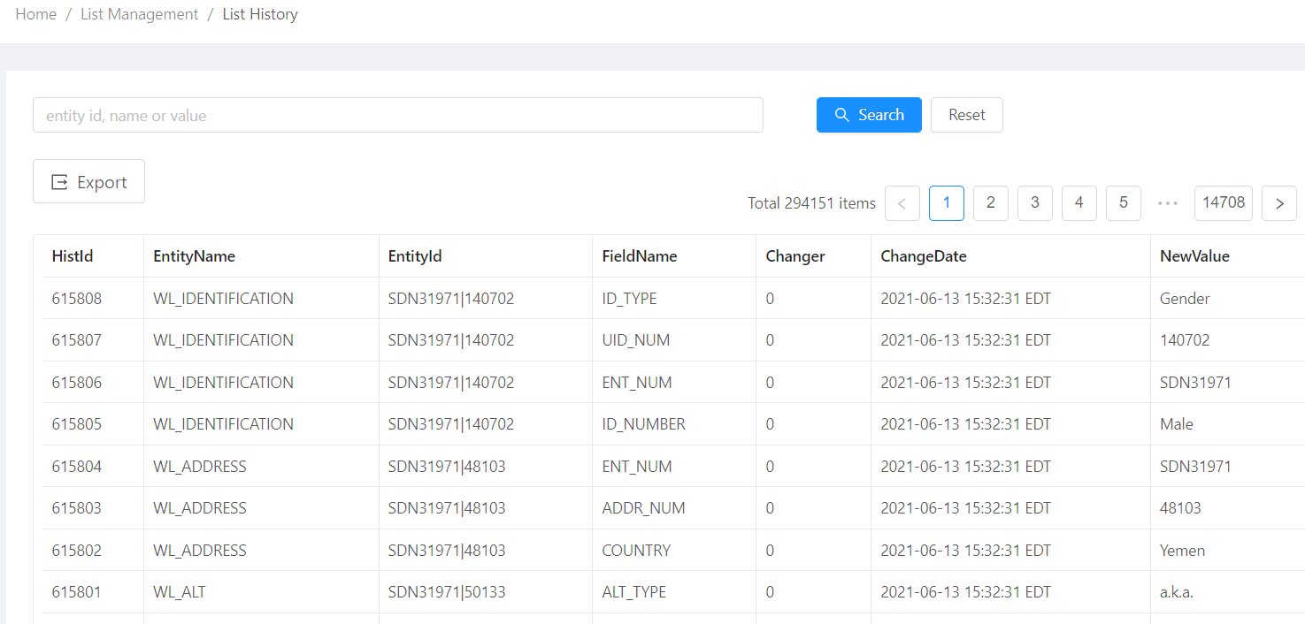1305x624 pixels.
Task: Click the Total 294151 items label
Action: point(811,203)
